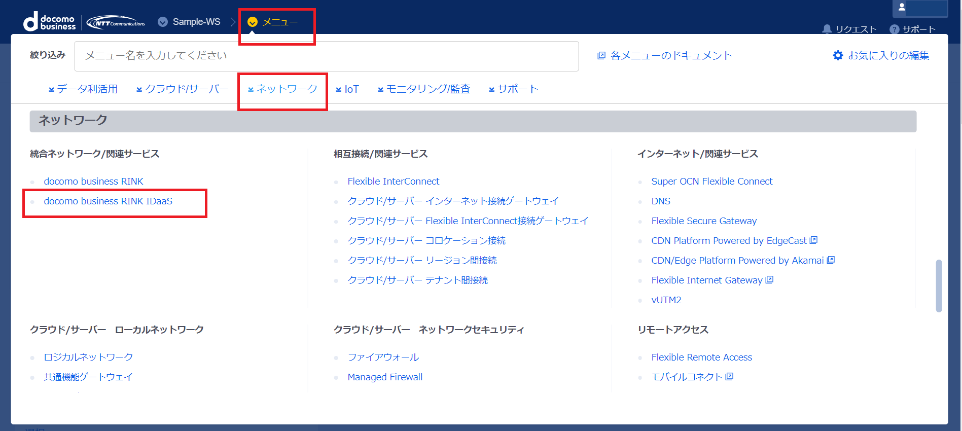962x431 pixels.
Task: Open モバイルコネクト
Action: pos(687,377)
